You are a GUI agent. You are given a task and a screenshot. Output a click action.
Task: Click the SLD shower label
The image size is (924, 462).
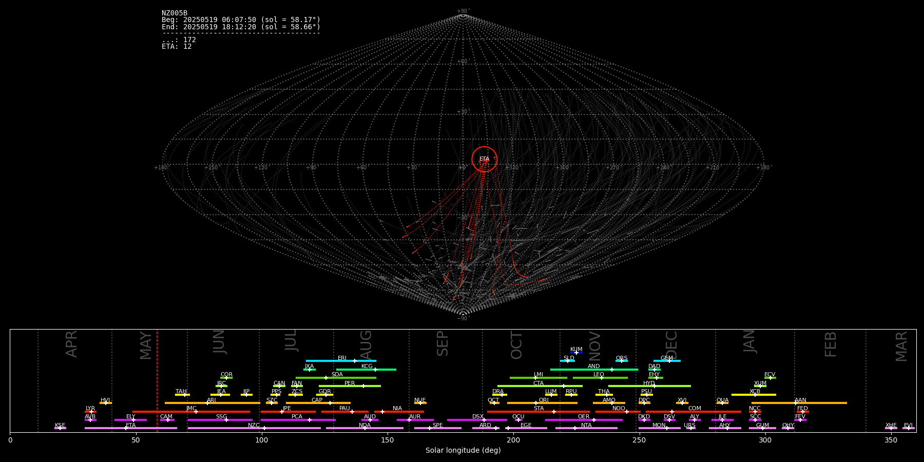[569, 358]
